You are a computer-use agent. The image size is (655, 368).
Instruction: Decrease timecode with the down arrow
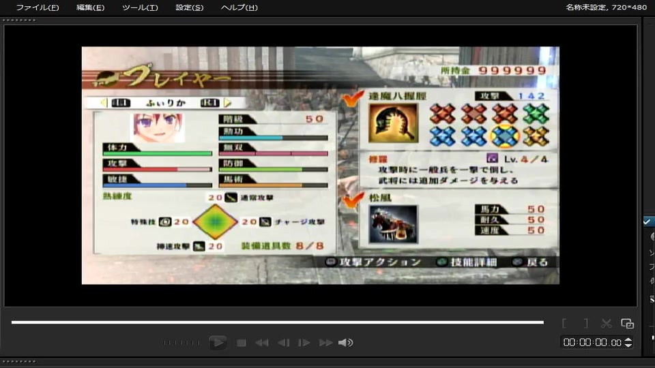click(x=628, y=346)
